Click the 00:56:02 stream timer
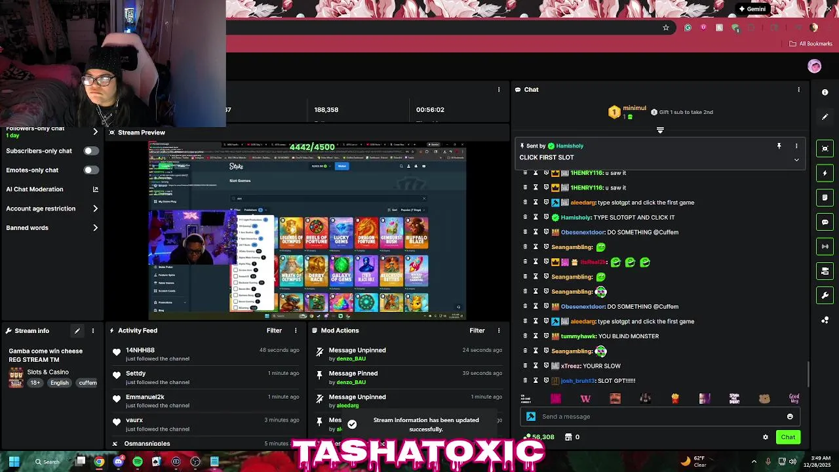This screenshot has width=839, height=472. 430,110
